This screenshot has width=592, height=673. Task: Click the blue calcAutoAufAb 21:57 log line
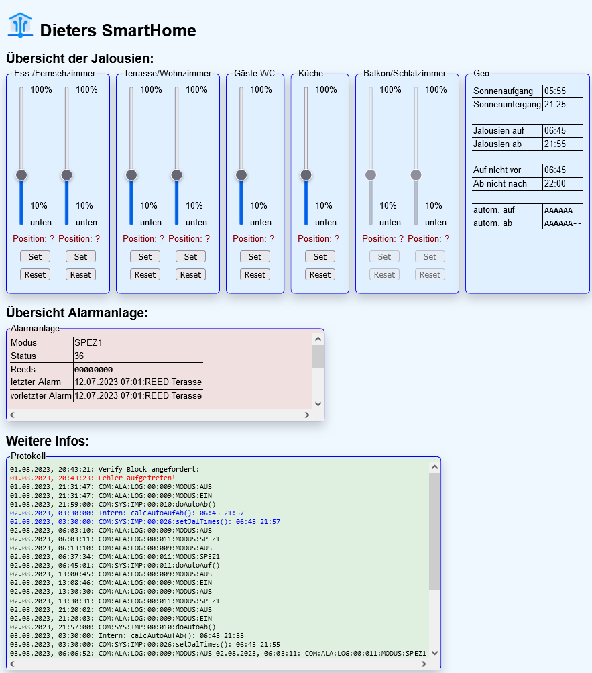pyautogui.click(x=127, y=513)
